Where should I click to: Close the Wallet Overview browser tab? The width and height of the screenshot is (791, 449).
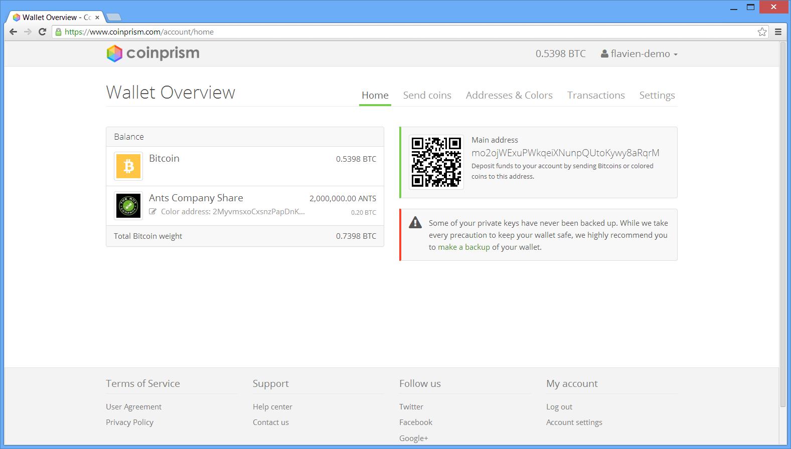click(x=97, y=18)
